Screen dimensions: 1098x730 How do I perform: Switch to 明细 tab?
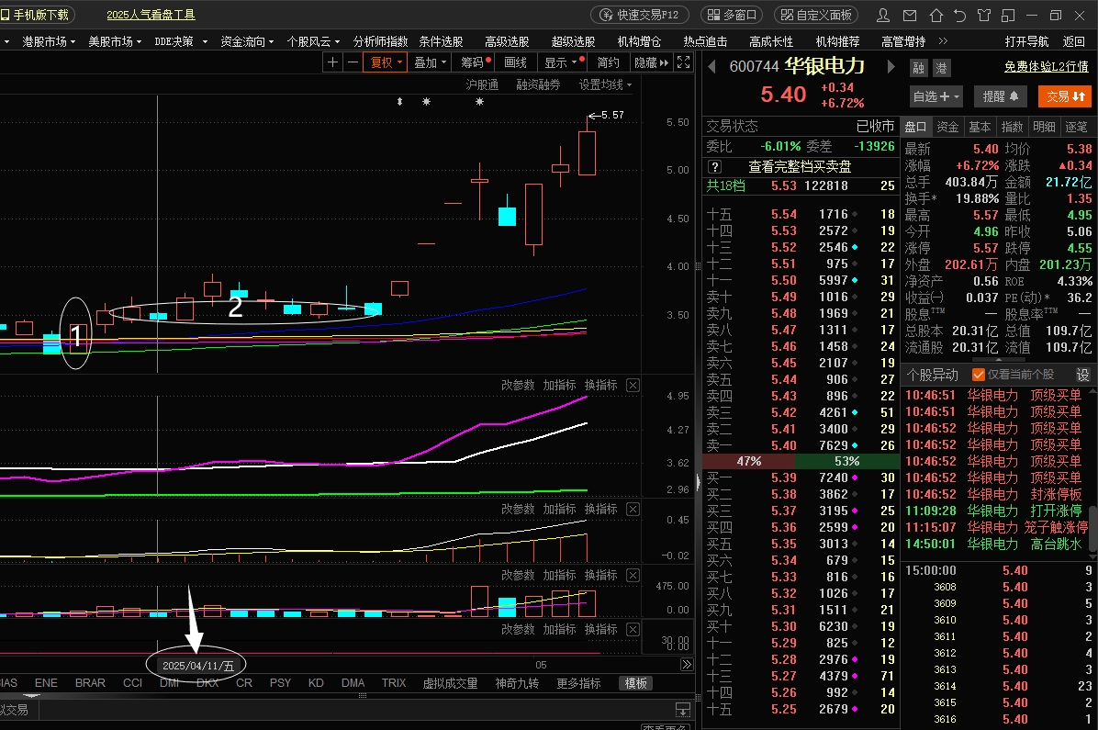[1044, 127]
